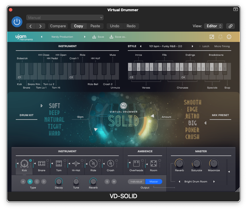Click the plugin window resize view icon

coord(212,37)
